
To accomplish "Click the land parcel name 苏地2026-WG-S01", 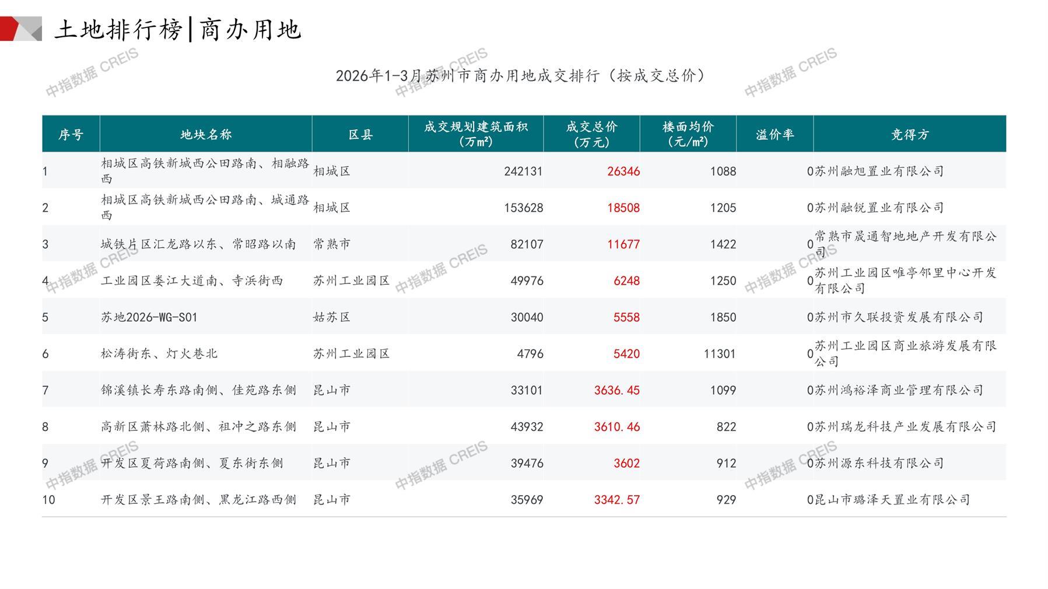I will [149, 317].
